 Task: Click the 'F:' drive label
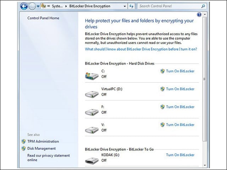click(x=103, y=107)
